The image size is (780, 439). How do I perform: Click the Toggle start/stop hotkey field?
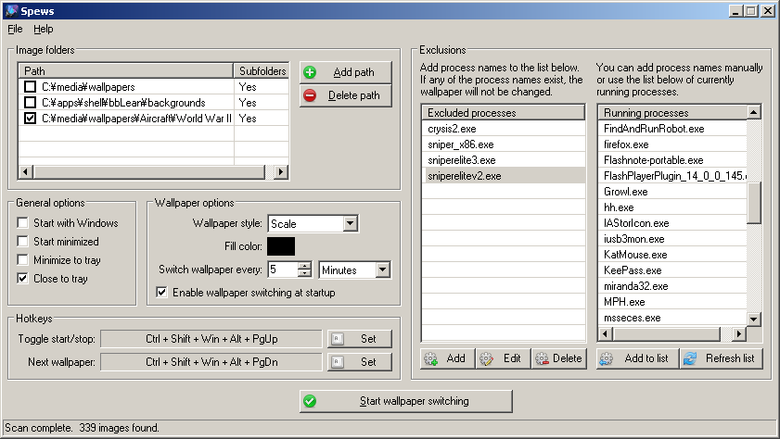point(211,339)
